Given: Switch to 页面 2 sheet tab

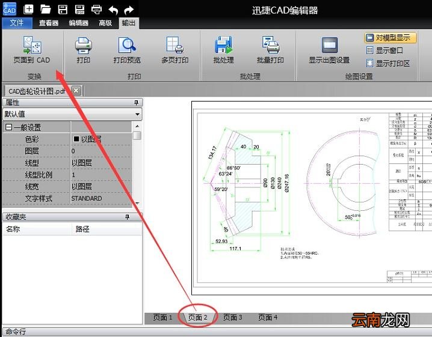Looking at the screenshot, I should pos(197,317).
